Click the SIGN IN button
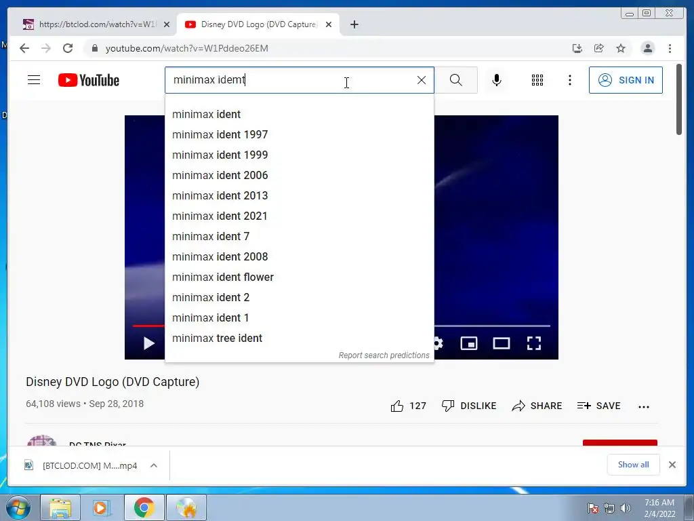 [x=626, y=80]
